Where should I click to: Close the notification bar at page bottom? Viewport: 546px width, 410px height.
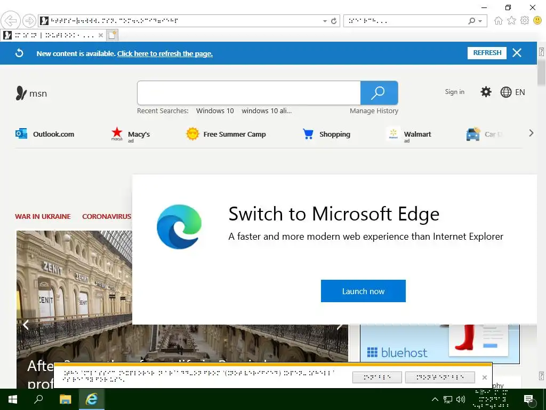coord(484,377)
